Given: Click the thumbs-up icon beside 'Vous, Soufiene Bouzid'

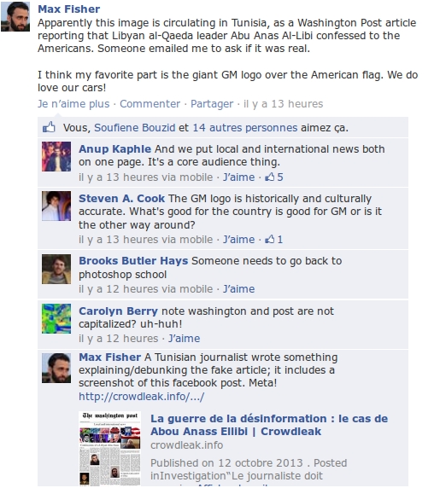Looking at the screenshot, I should [49, 127].
